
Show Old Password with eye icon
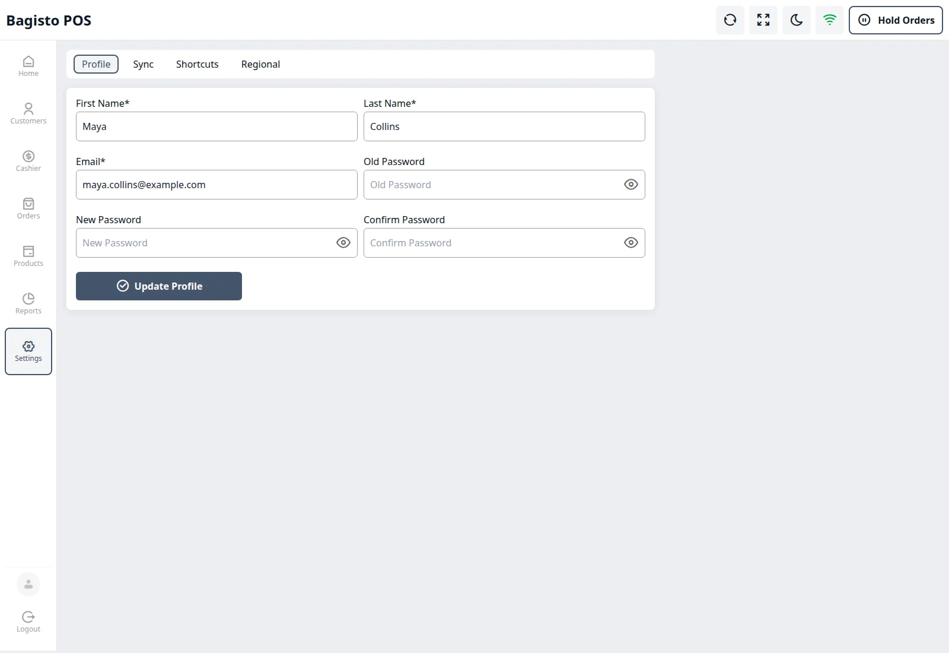[631, 185]
